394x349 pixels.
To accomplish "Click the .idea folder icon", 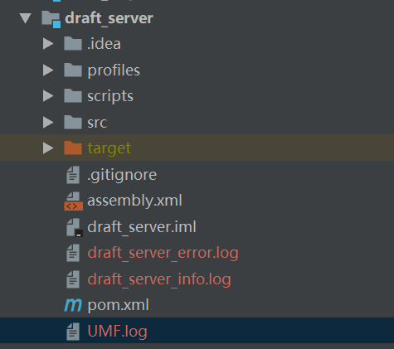I will pyautogui.click(x=73, y=43).
